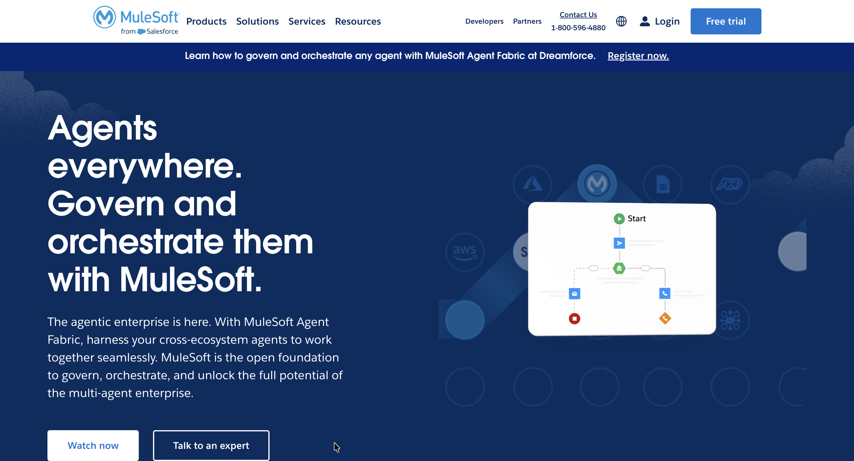854x461 pixels.
Task: Click the AWS circle icon
Action: coord(464,252)
